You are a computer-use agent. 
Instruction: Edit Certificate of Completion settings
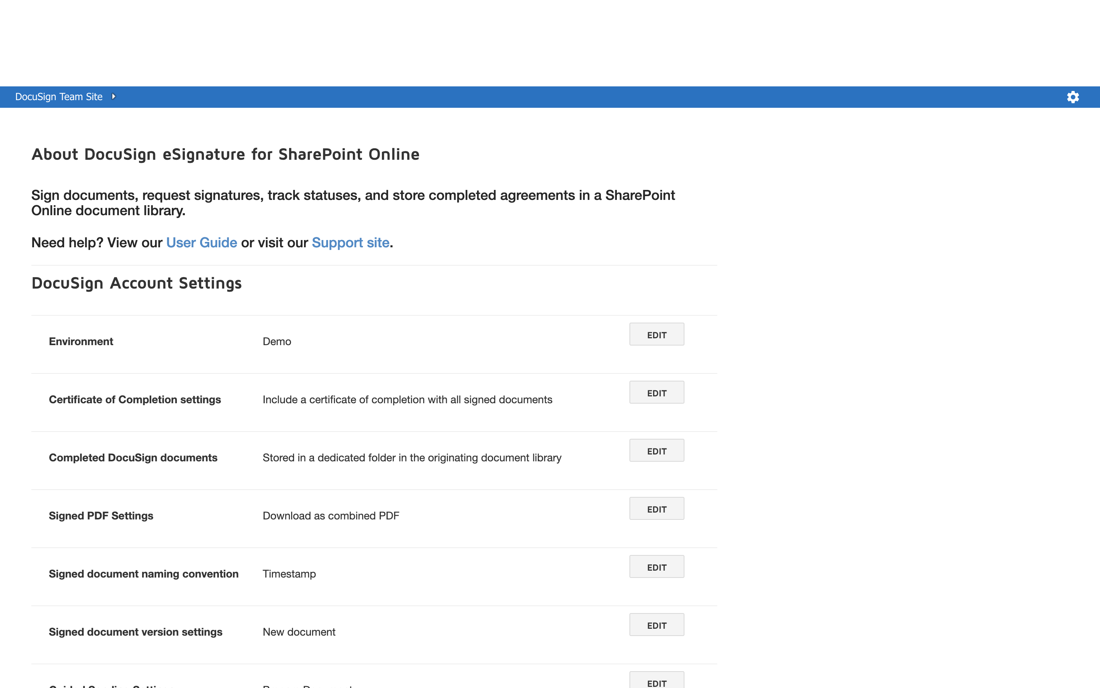point(656,393)
